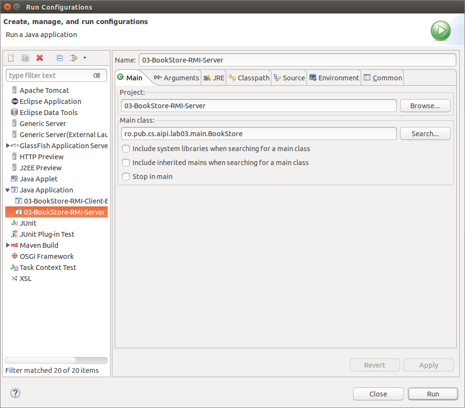Click the JUnit Plug-in Test icon
This screenshot has width=465, height=408.
[14, 234]
